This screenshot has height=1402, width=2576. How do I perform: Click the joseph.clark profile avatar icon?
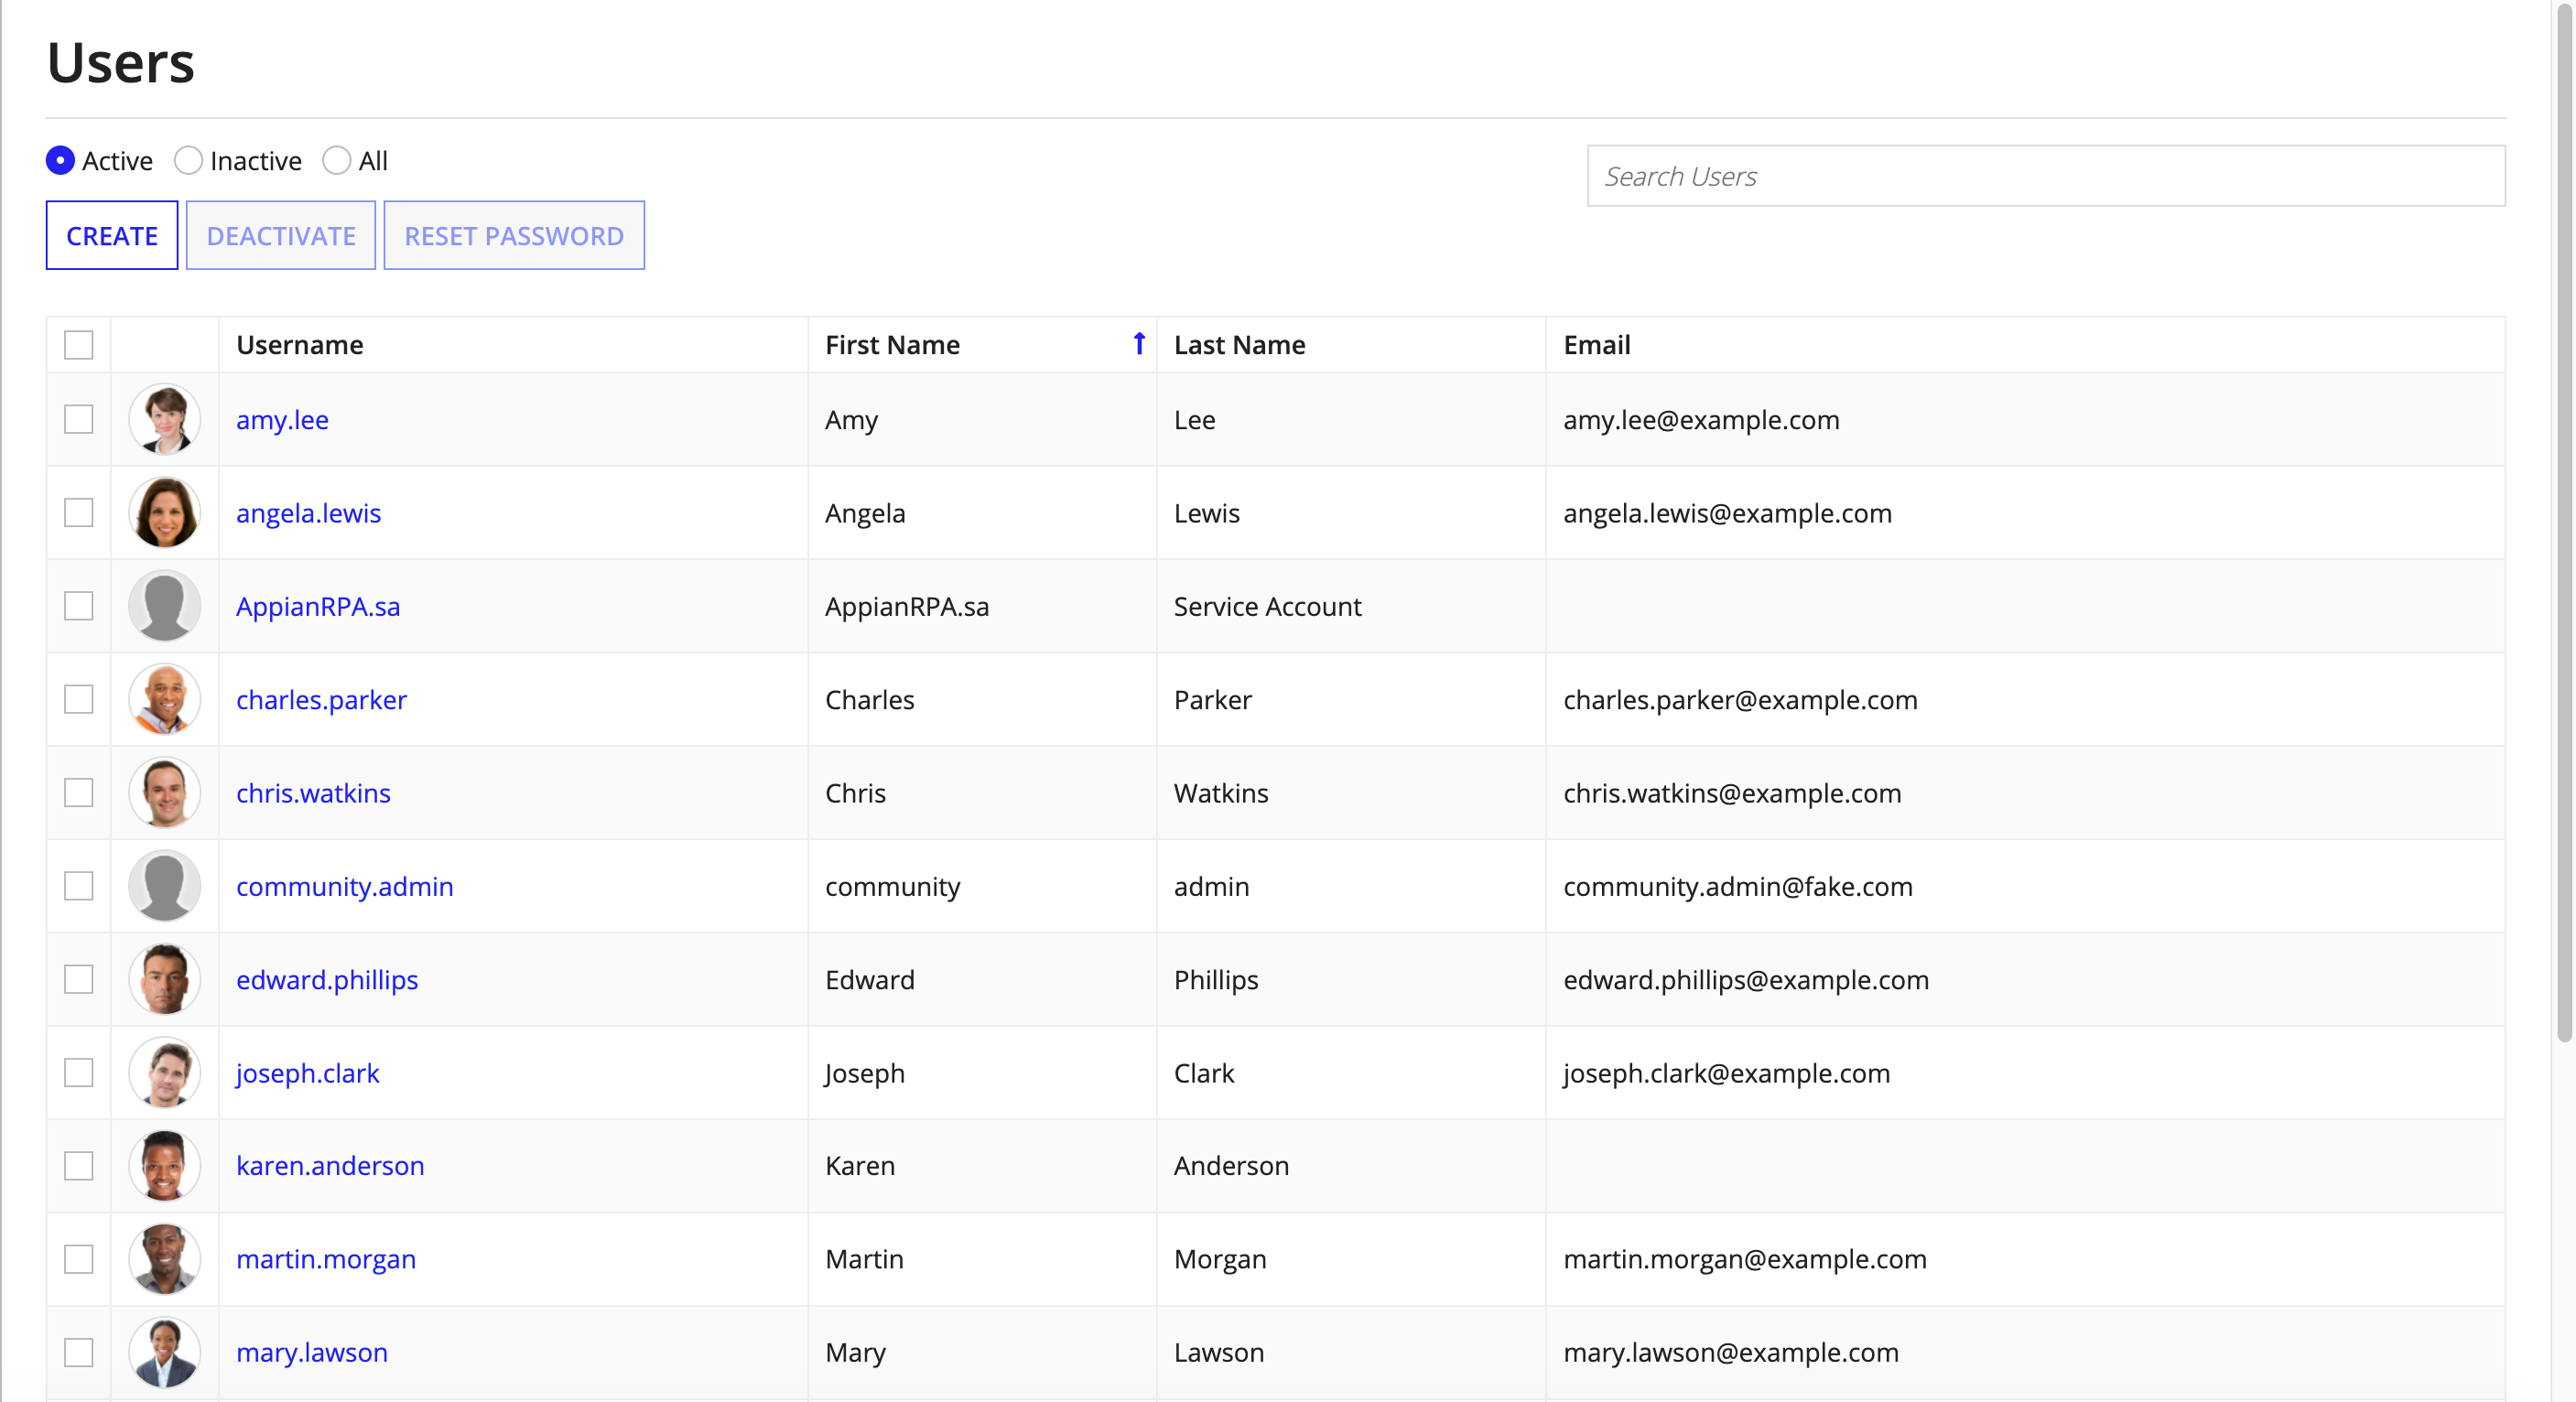(166, 1073)
